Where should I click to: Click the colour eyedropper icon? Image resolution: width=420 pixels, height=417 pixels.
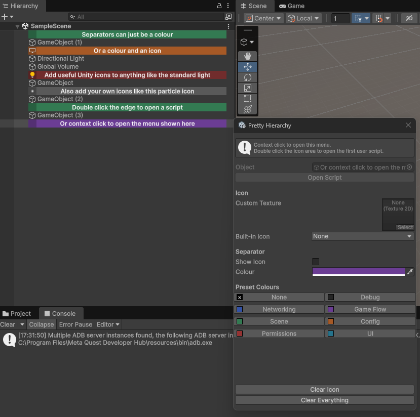click(410, 272)
